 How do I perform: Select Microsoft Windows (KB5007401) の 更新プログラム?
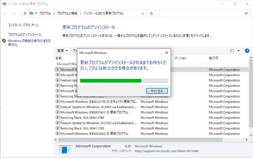click(x=152, y=112)
